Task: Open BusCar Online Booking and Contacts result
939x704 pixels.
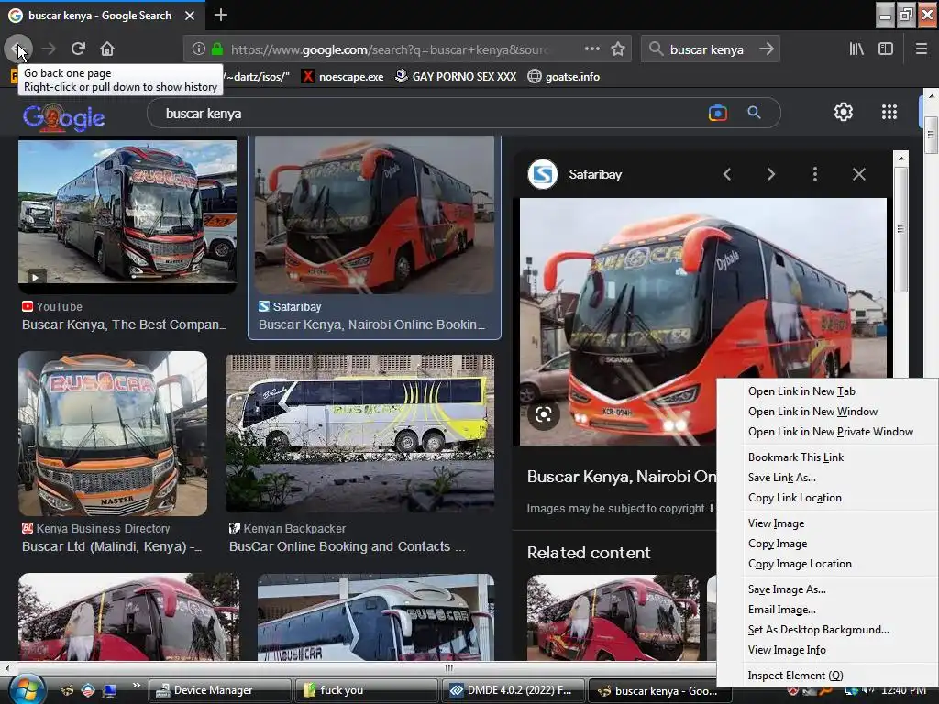Action: pos(347,546)
